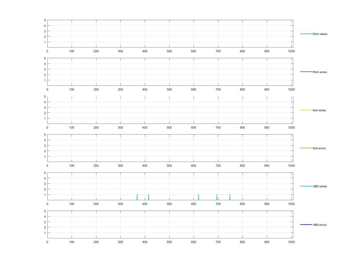The image size is (364, 268).
Task: Select the dark green Pitch errors legend line
Action: (306, 72)
